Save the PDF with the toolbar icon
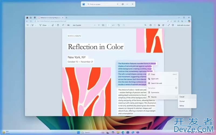 (x=155, y=25)
